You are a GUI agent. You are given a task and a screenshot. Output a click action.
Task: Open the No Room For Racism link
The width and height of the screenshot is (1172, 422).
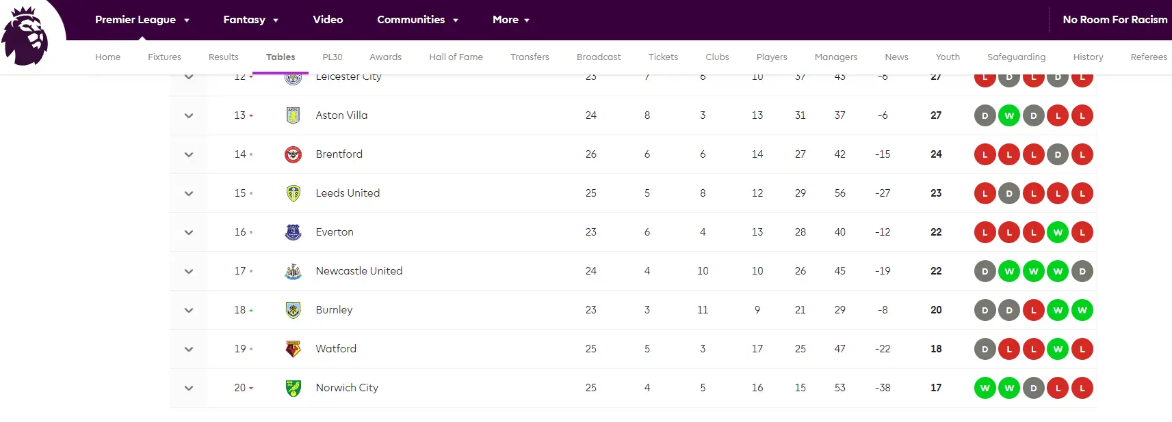[1115, 20]
